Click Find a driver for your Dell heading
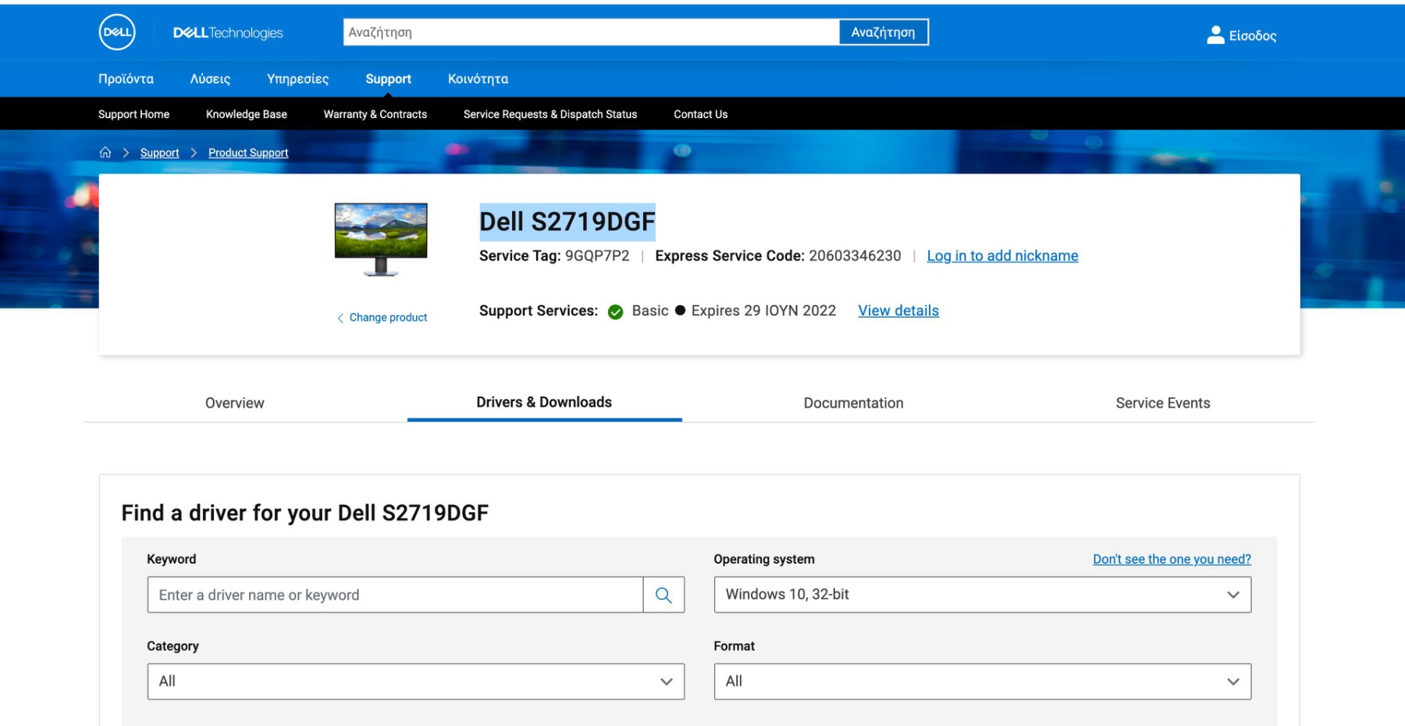Screen dimensions: 1405x726 (x=304, y=513)
